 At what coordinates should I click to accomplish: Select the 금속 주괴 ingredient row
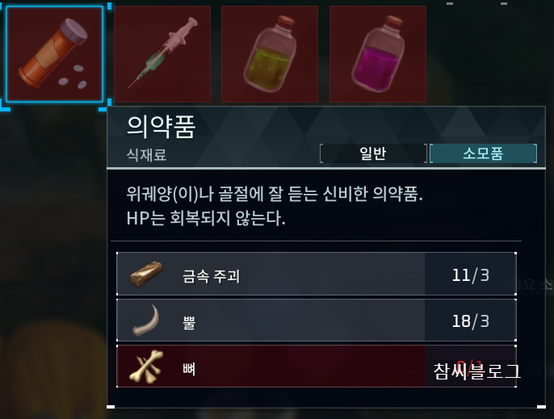coord(317,274)
